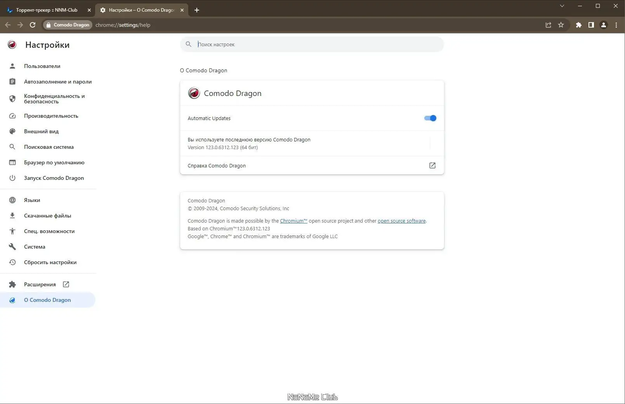Image resolution: width=625 pixels, height=404 pixels.
Task: Click the download icon beside Скачанные файлы
Action: click(12, 216)
